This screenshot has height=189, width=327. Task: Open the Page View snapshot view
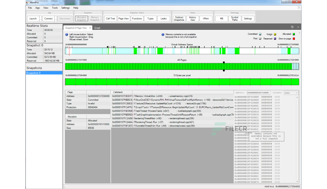pyautogui.click(x=124, y=18)
